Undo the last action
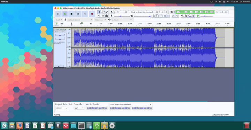This screenshot has width=251, height=130. [173, 16]
